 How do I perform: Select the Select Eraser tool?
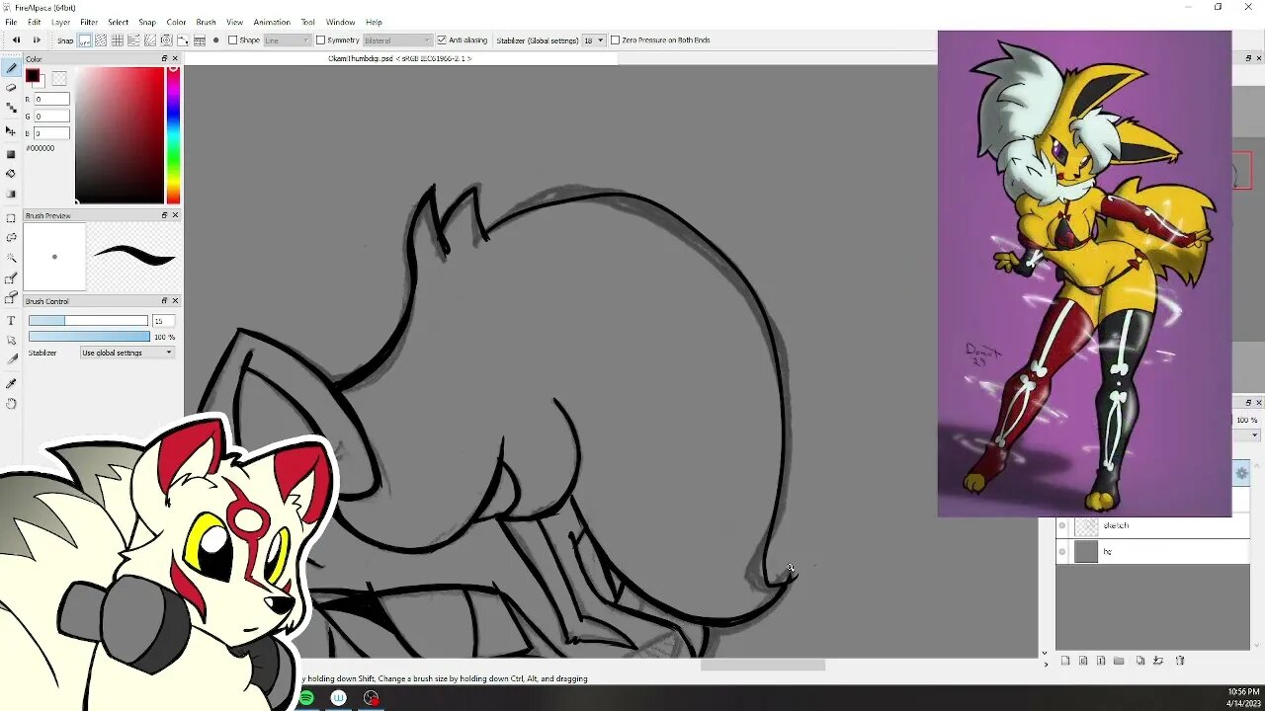point(11,297)
